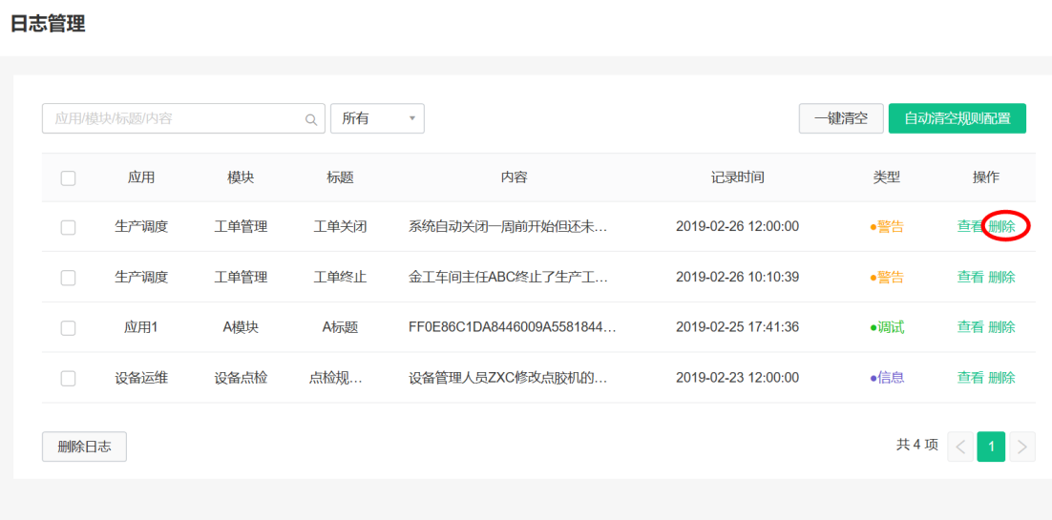Click the 应用 column header
This screenshot has width=1052, height=520.
(141, 177)
